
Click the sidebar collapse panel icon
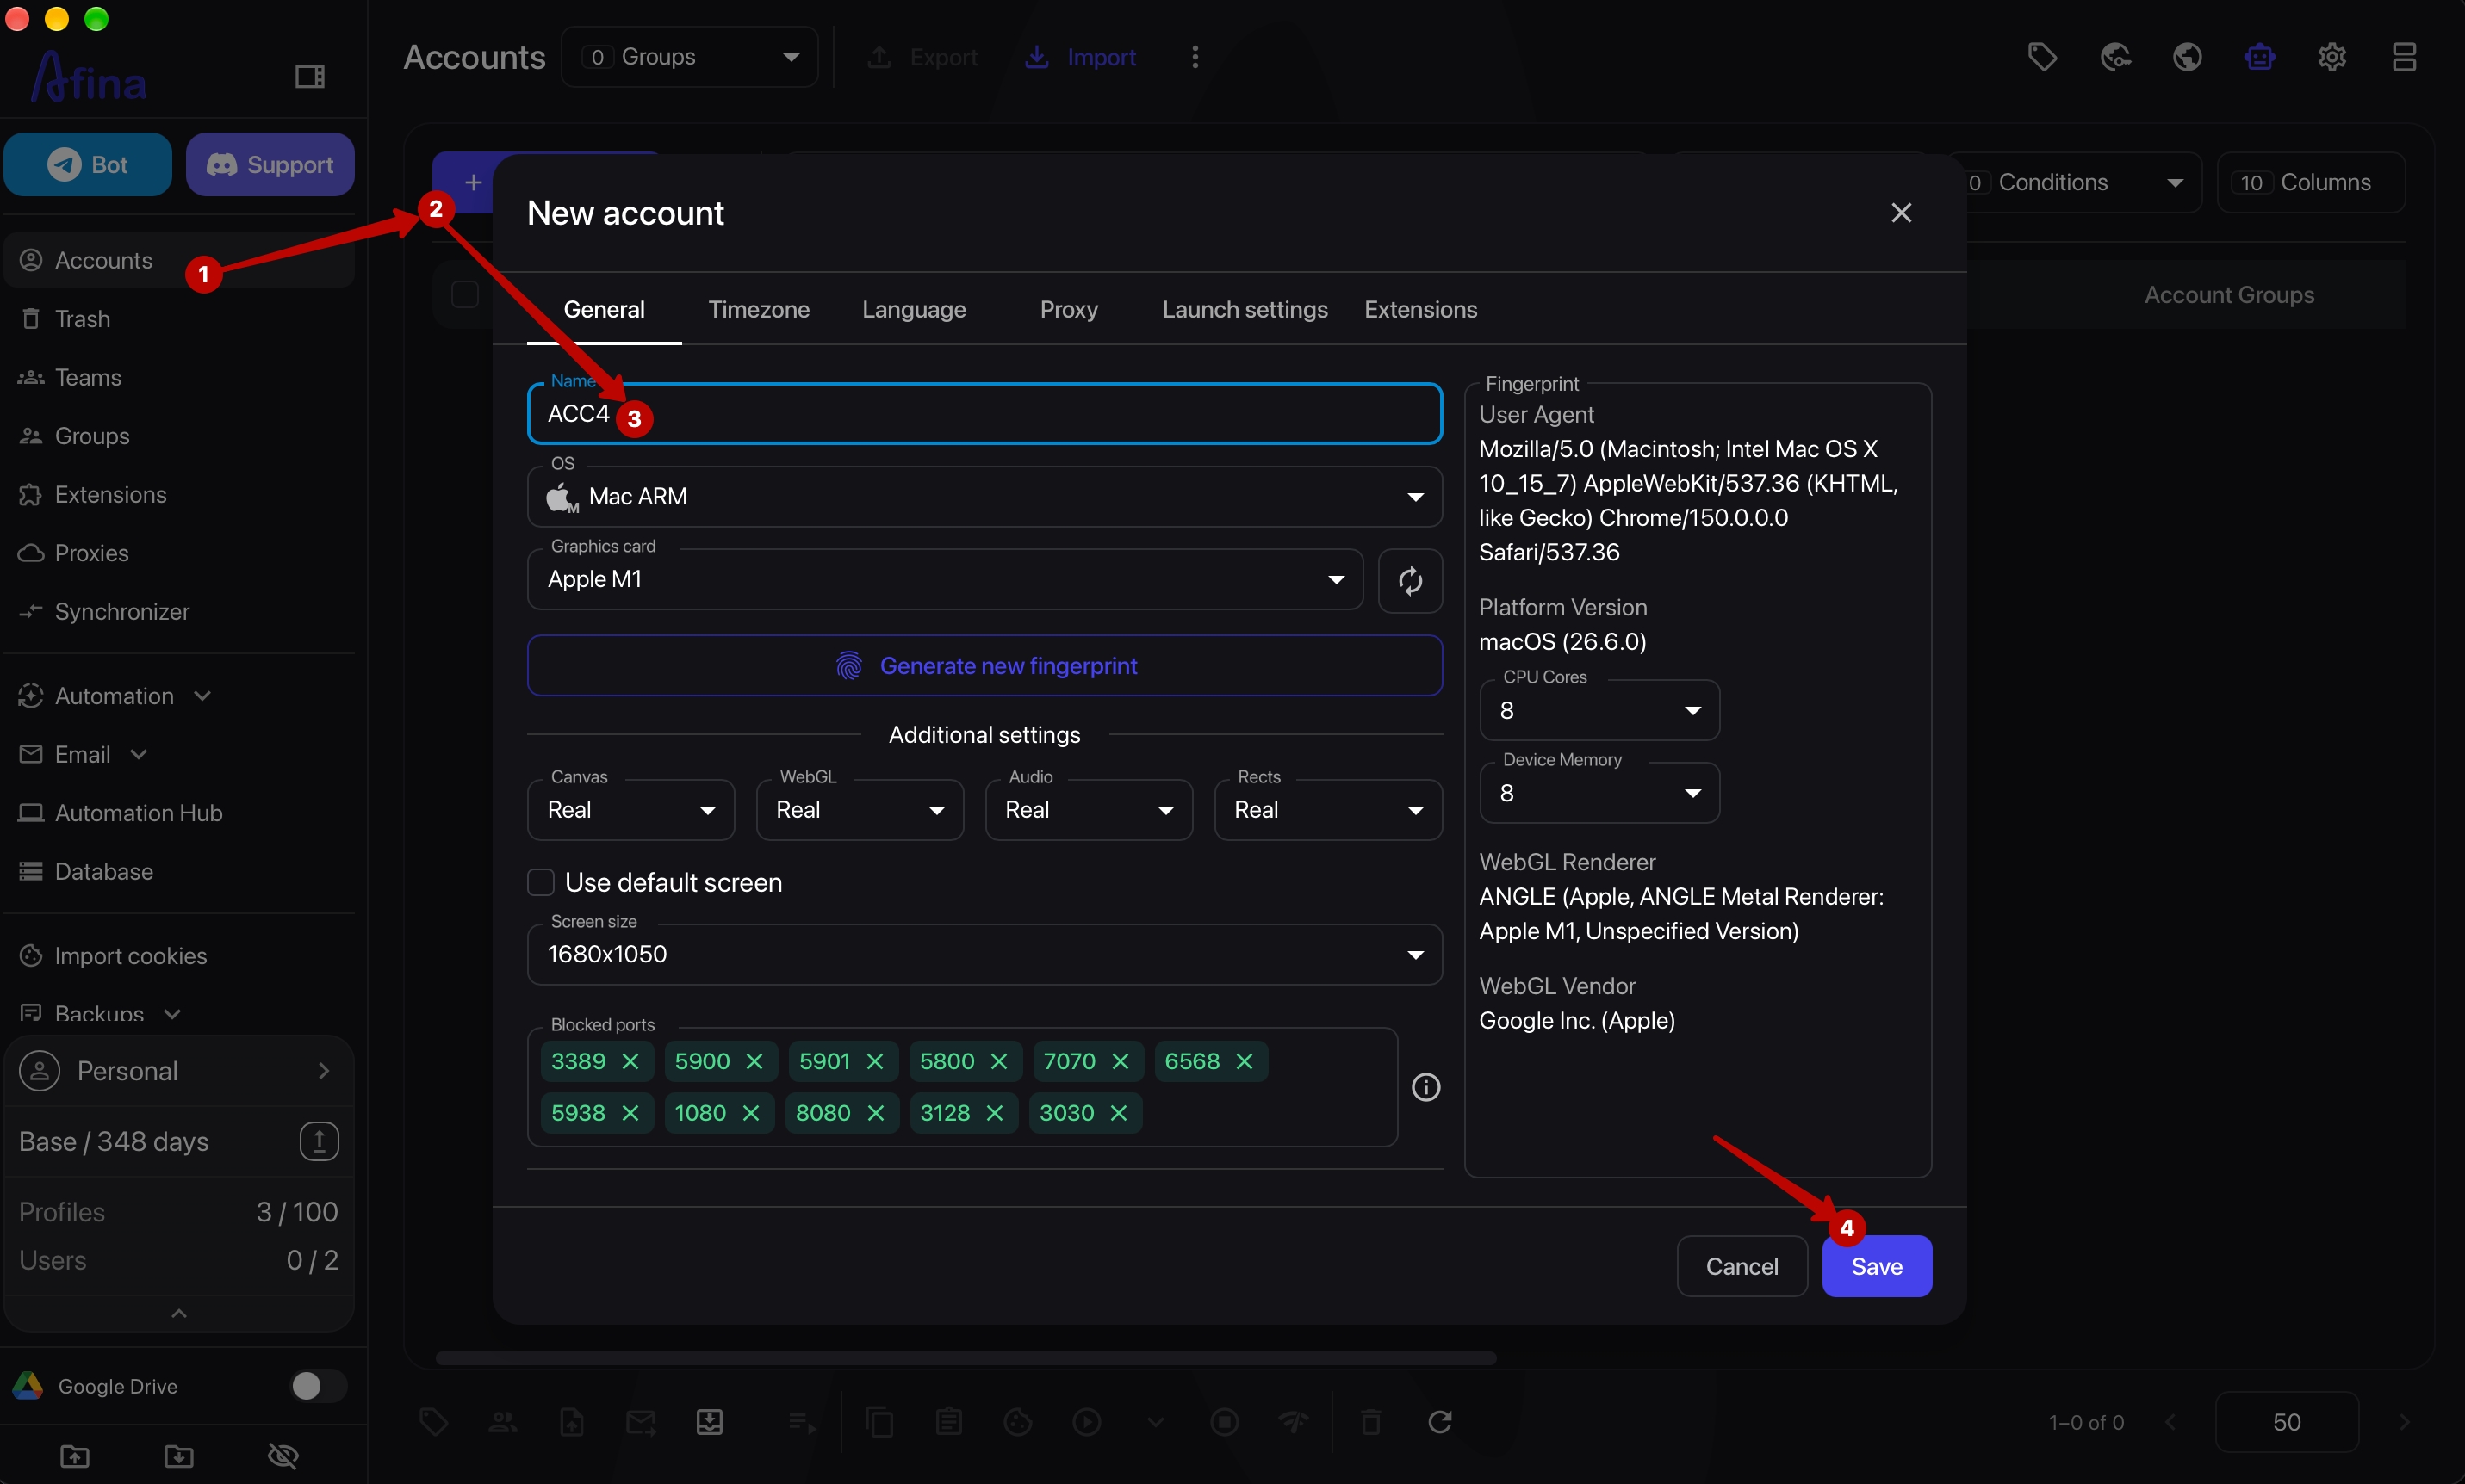point(309,77)
